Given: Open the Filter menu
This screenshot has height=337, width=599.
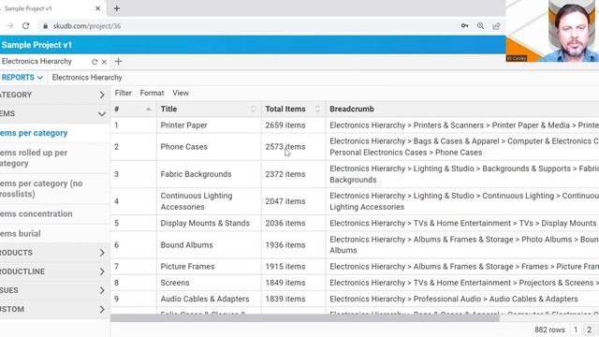Looking at the screenshot, I should click(x=123, y=93).
